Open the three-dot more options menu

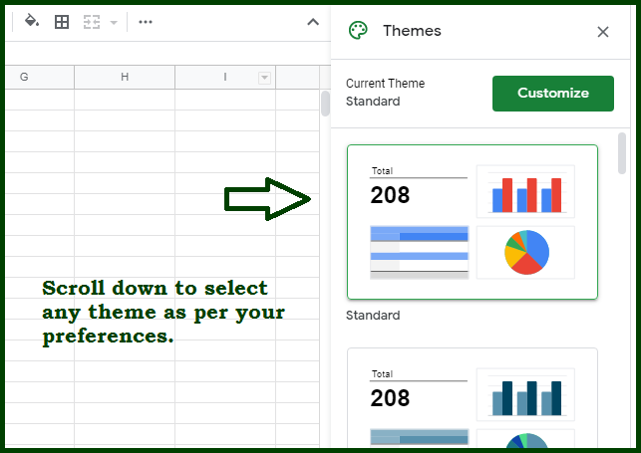(146, 22)
